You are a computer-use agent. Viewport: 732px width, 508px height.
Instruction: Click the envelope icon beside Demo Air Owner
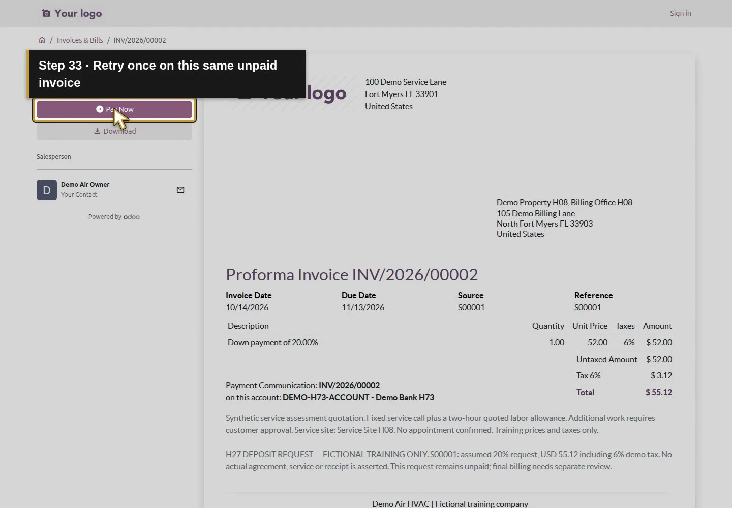180,190
